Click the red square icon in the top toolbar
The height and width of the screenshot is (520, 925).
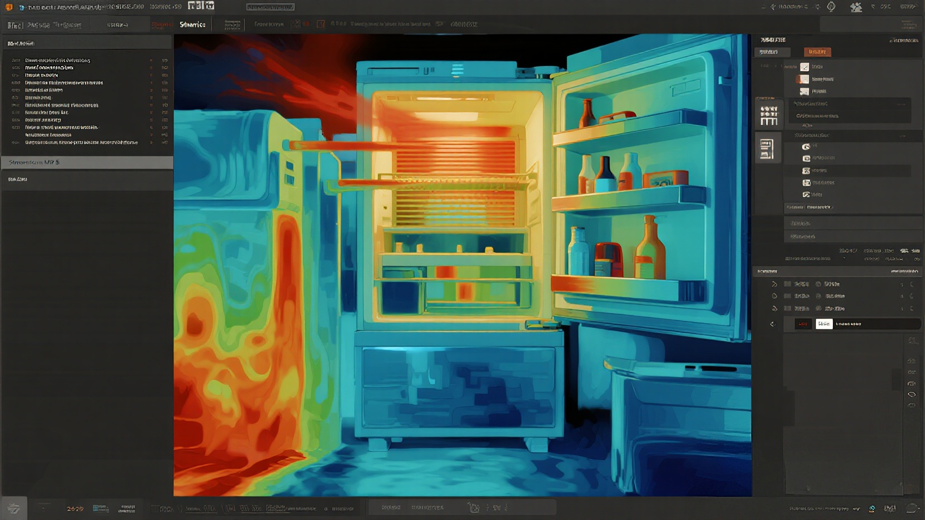pyautogui.click(x=320, y=24)
